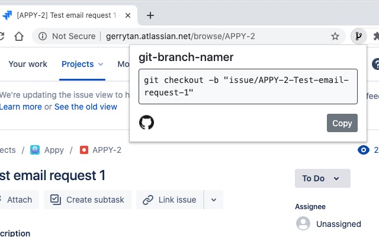Copy the git checkout command
The width and height of the screenshot is (379, 237).
(342, 123)
